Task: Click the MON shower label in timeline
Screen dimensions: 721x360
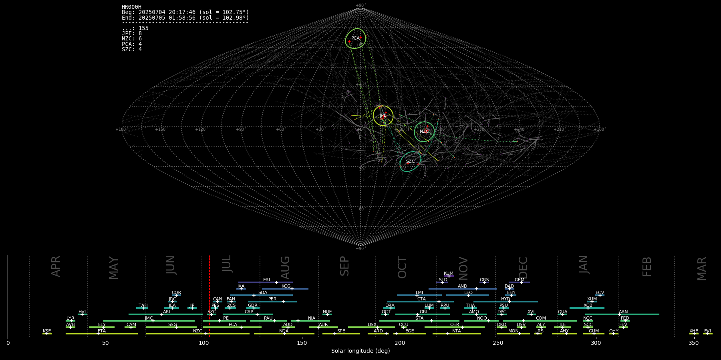Action: click(514, 331)
